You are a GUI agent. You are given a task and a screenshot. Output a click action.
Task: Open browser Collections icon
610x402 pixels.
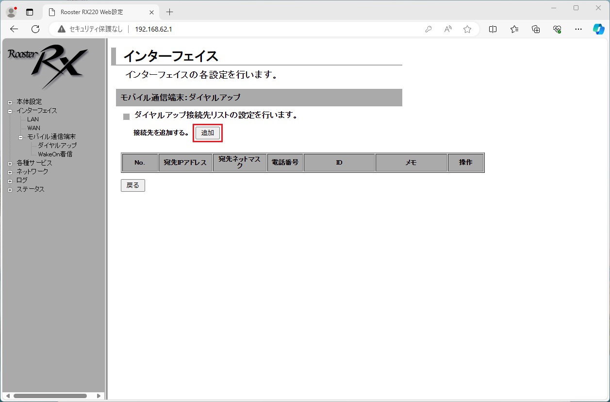pyautogui.click(x=536, y=29)
